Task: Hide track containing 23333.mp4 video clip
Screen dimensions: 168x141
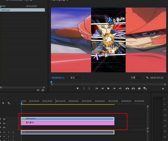Action: [x=4, y=119]
